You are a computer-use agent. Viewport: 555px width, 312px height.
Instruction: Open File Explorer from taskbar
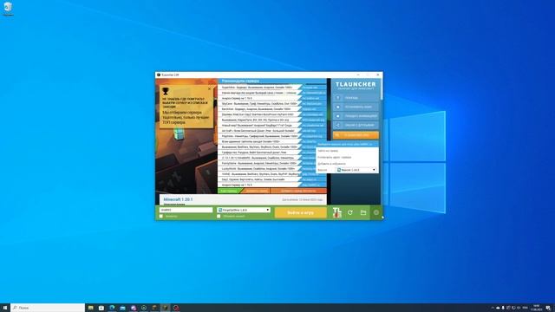[x=90, y=308]
